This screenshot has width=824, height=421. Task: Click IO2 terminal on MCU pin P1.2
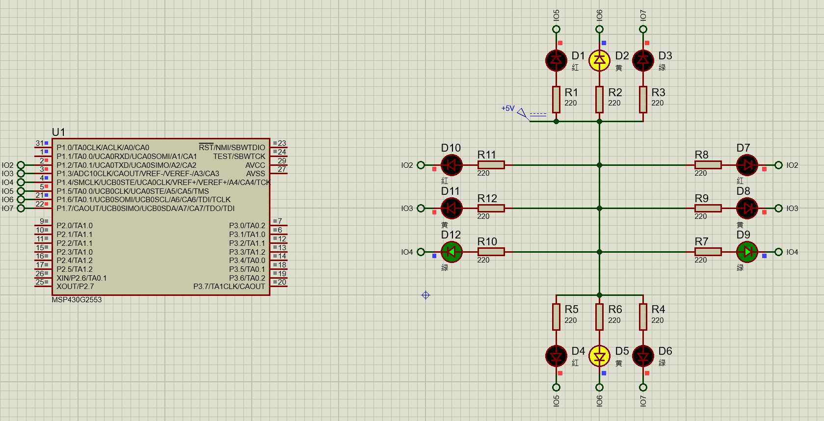click(x=21, y=165)
